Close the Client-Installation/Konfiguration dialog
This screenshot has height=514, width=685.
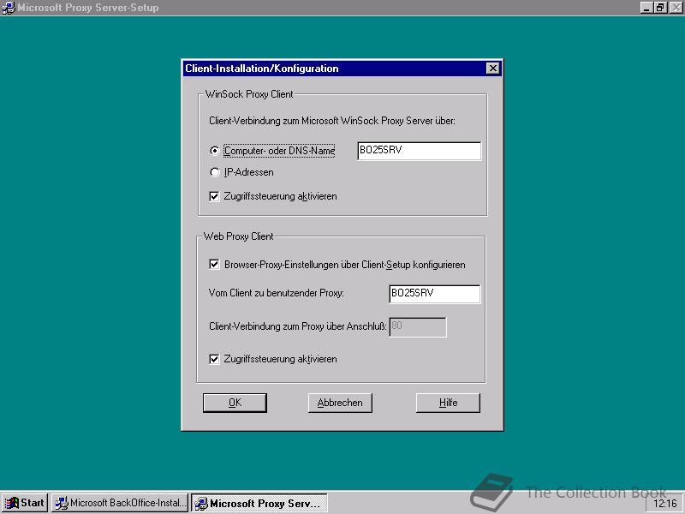click(493, 69)
